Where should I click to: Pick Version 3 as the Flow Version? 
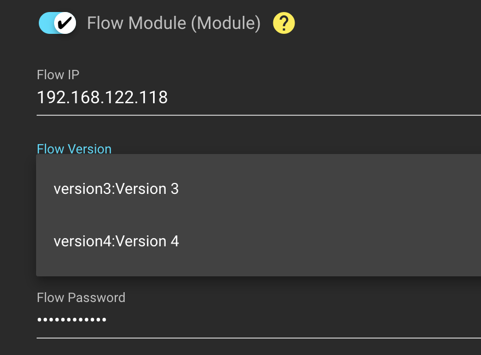click(x=116, y=189)
